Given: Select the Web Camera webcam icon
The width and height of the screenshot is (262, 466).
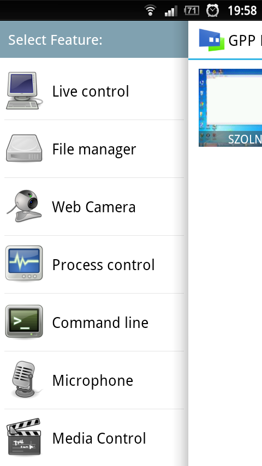Looking at the screenshot, I should pyautogui.click(x=24, y=206).
